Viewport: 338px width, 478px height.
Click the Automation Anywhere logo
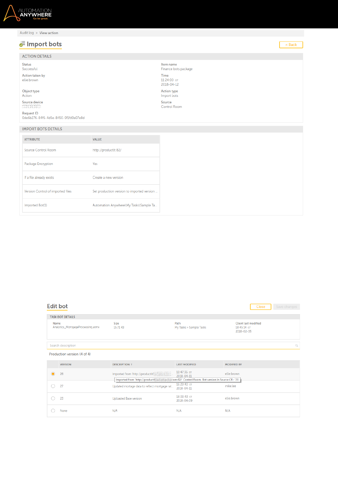(28, 13)
